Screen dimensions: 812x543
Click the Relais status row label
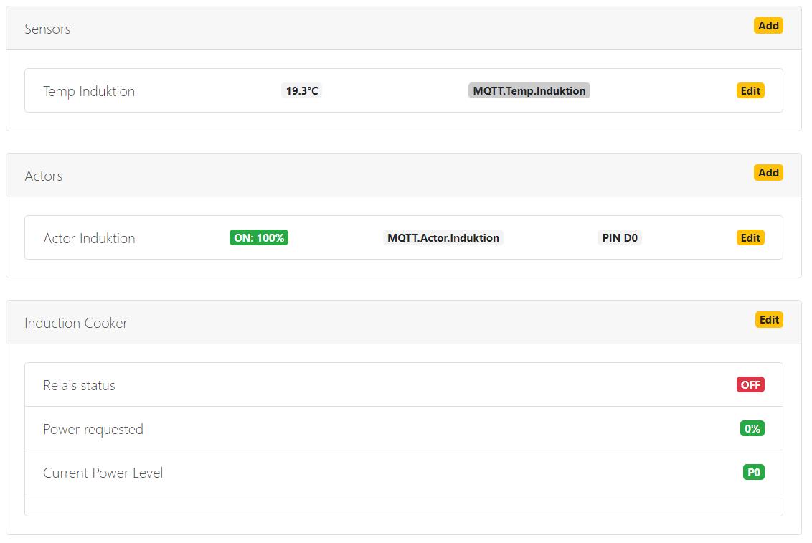point(79,385)
